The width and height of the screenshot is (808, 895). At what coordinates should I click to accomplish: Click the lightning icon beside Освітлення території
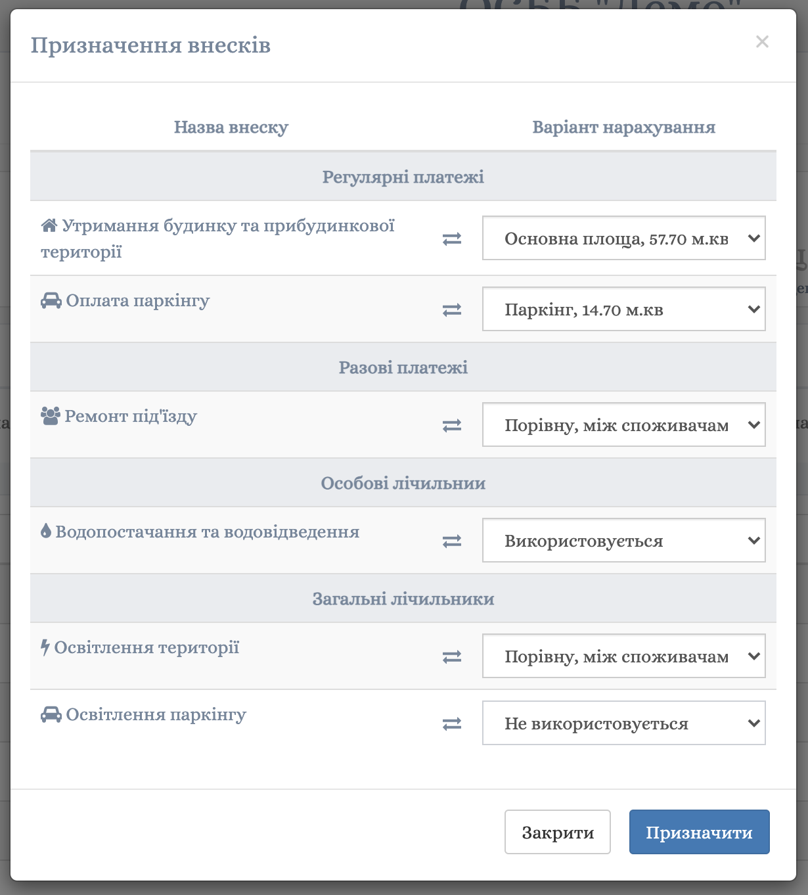[45, 648]
